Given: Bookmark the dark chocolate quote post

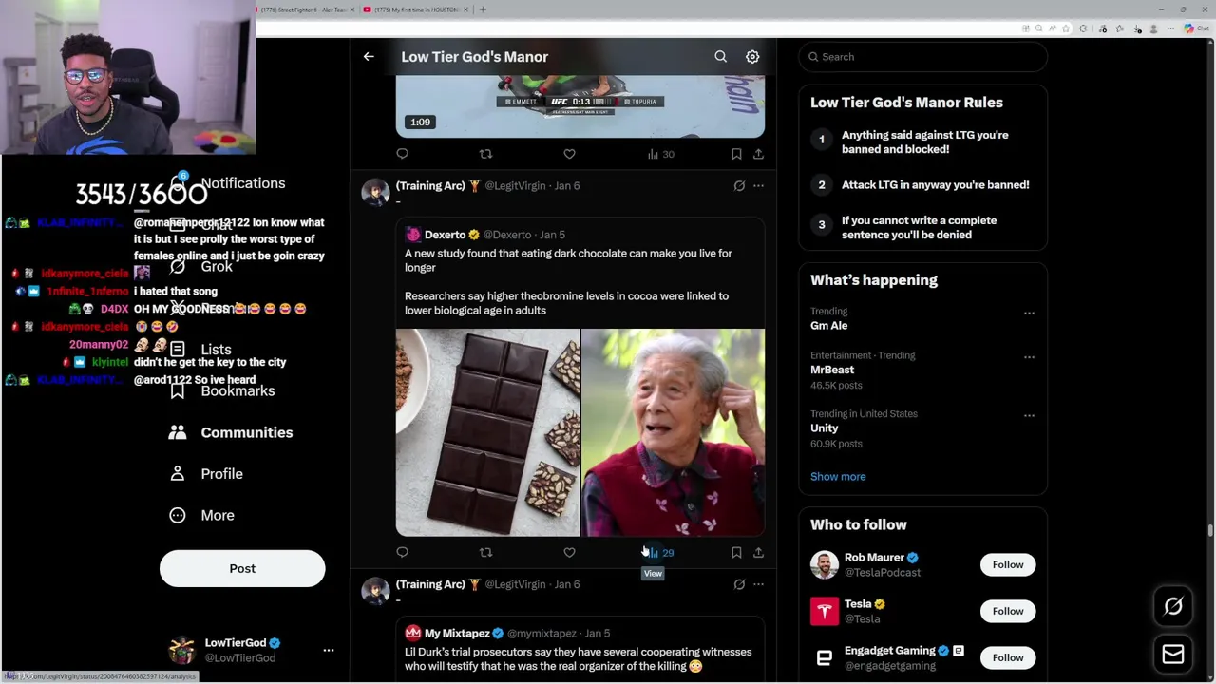Looking at the screenshot, I should (736, 552).
